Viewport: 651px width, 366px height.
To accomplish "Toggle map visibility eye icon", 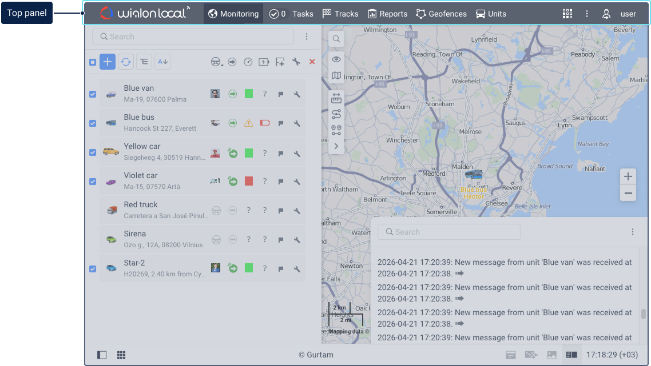I will pyautogui.click(x=336, y=59).
